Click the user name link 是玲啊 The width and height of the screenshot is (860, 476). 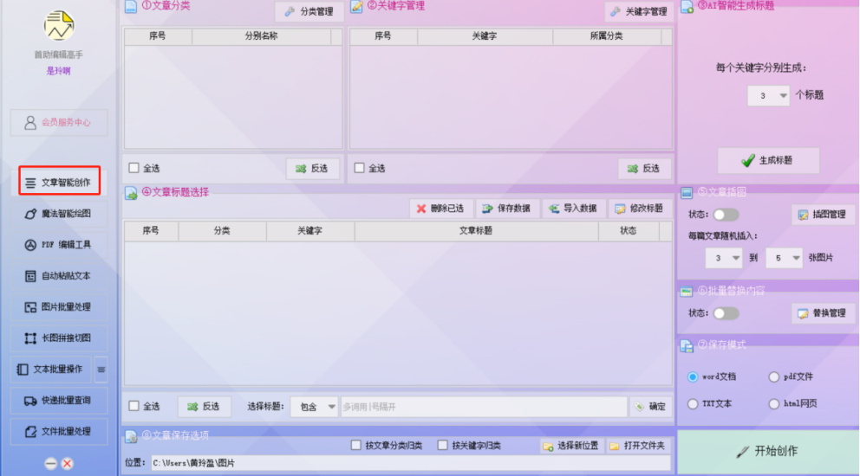point(58,71)
